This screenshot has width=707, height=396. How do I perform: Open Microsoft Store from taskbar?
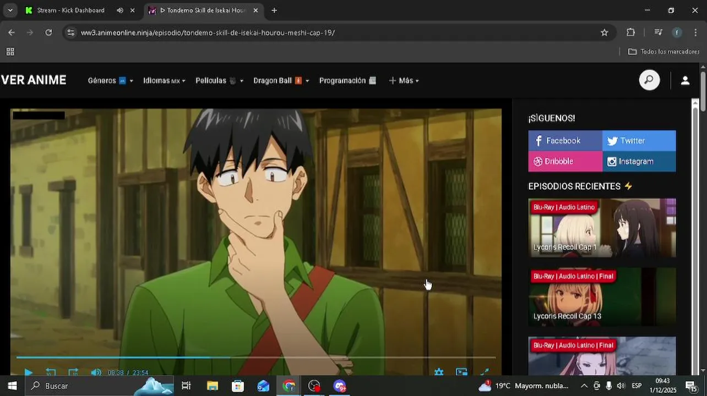tap(238, 386)
